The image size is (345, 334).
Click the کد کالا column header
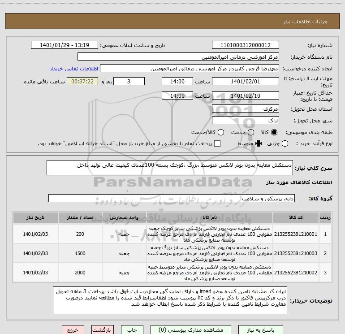tap(296, 218)
